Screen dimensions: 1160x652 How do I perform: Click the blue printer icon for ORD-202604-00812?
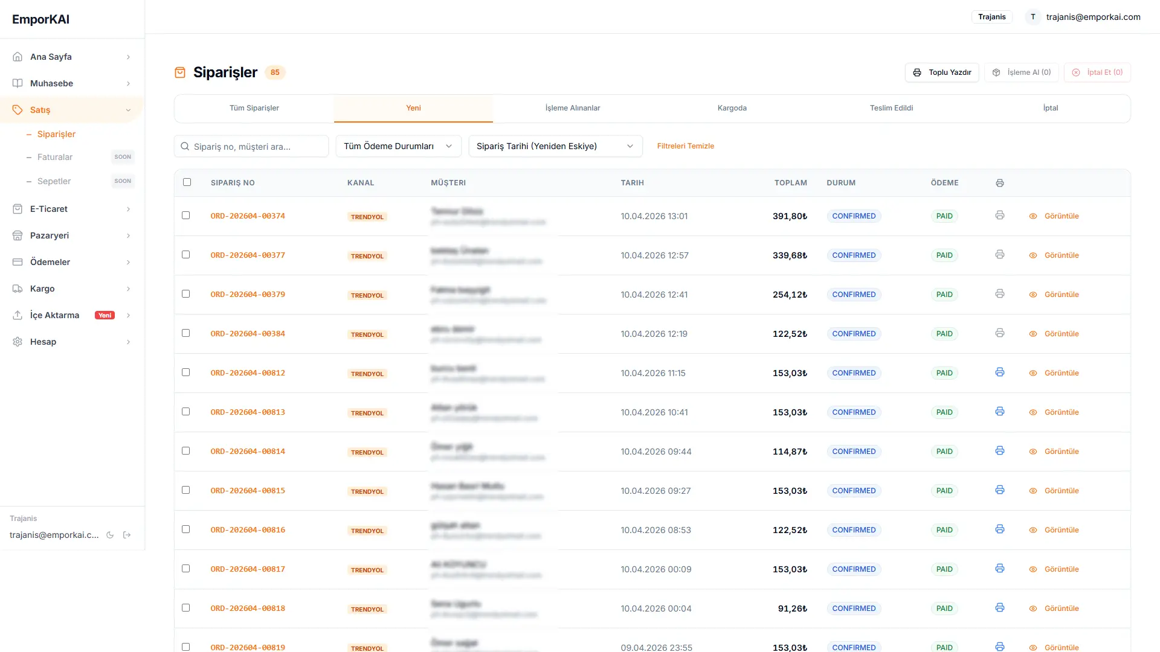click(x=1000, y=372)
